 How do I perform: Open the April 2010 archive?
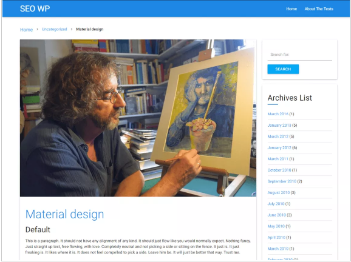(276, 237)
